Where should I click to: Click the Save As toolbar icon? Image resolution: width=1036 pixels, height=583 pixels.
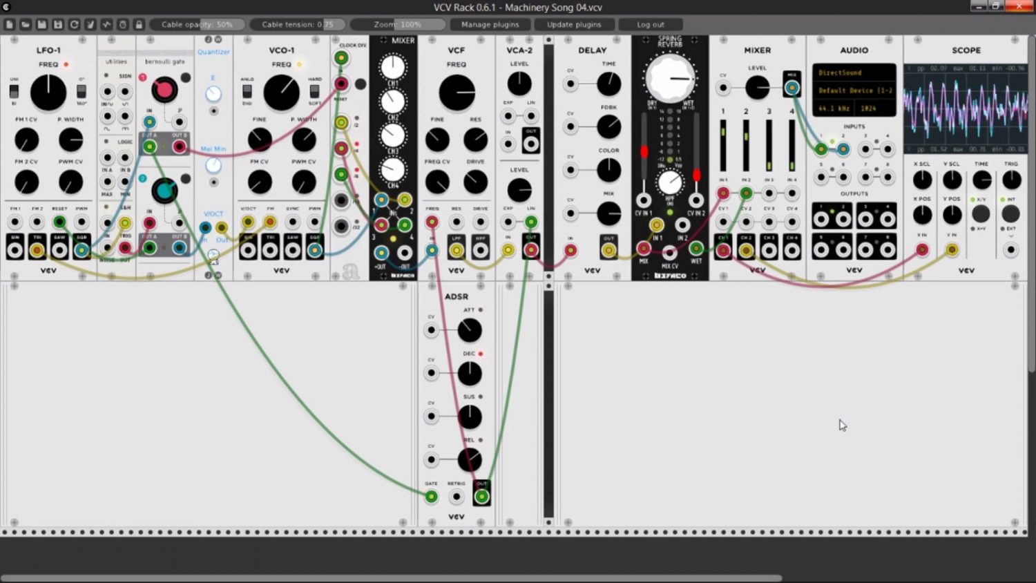point(58,24)
